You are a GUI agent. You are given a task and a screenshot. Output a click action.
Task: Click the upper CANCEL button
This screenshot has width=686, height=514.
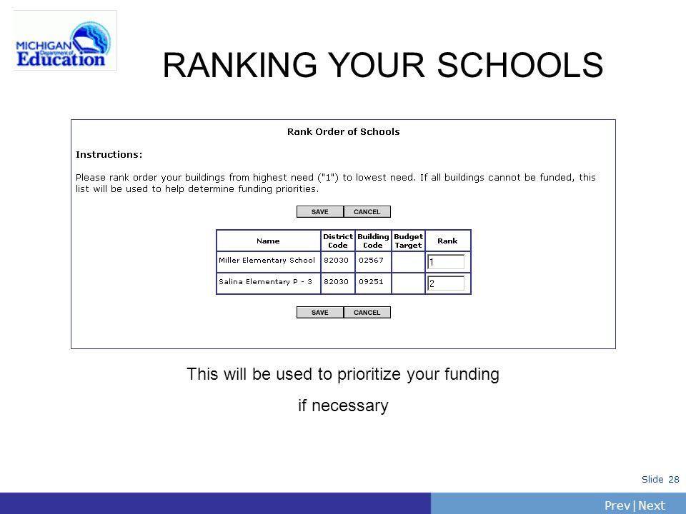(x=367, y=211)
